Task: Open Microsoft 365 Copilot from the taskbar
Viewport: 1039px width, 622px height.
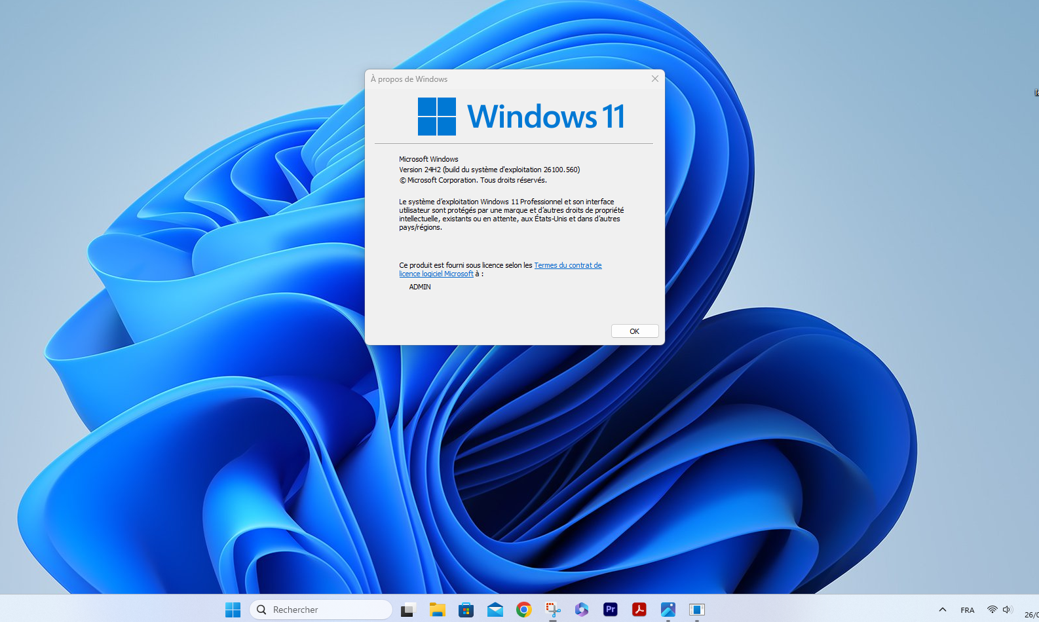Action: pyautogui.click(x=582, y=610)
